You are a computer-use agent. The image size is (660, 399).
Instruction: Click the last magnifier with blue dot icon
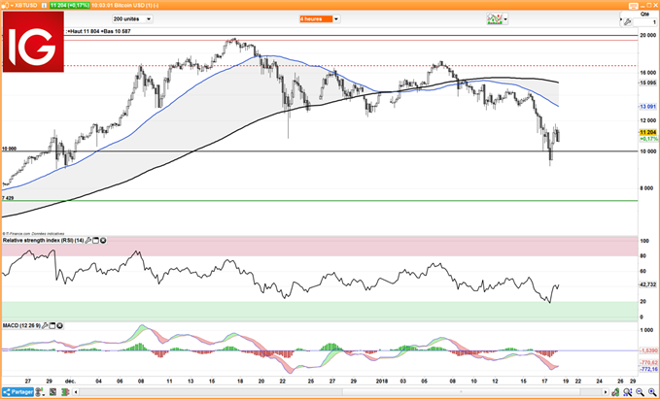[x=652, y=392]
